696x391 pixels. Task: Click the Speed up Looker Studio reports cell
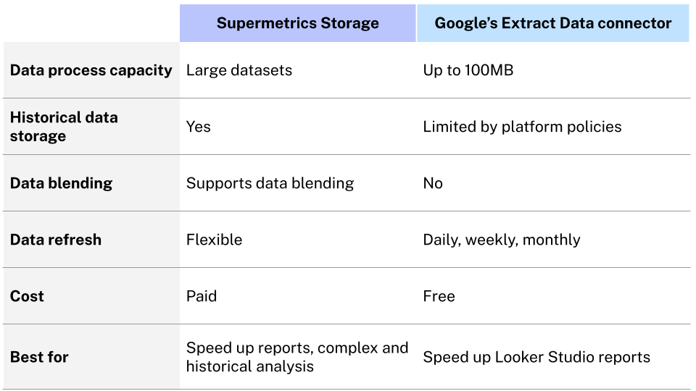[x=536, y=357]
